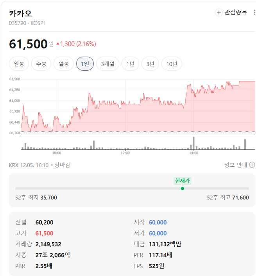Screen dimensions: 256x276
Task: Click the PBR value 2.55배
Action: point(44,266)
